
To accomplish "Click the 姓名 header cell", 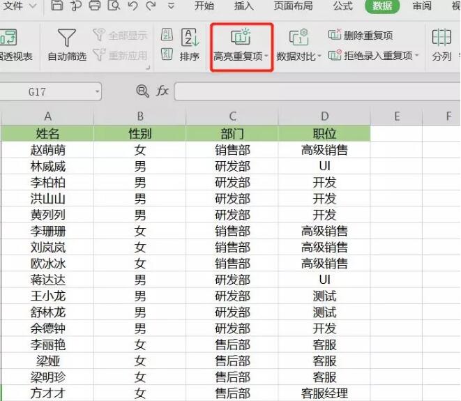I will point(47,133).
